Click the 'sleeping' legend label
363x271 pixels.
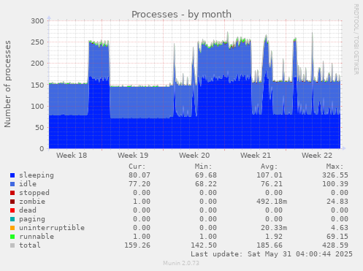tap(37, 175)
